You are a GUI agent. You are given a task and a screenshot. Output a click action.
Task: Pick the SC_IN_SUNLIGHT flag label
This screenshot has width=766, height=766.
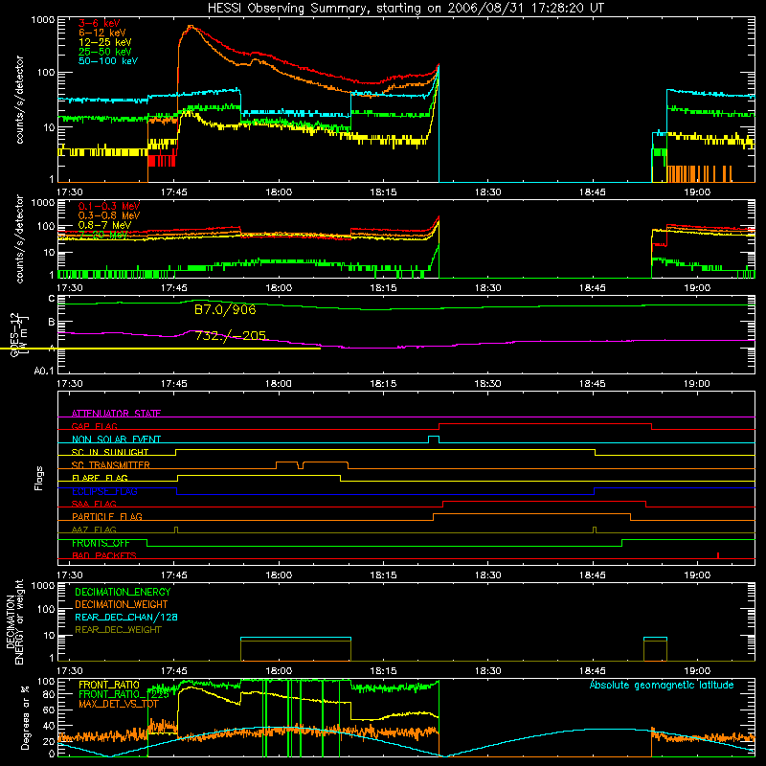110,452
